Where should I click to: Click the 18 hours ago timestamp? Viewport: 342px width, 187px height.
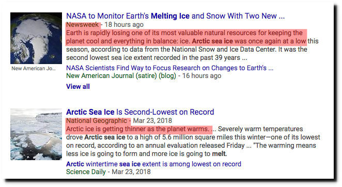124,25
